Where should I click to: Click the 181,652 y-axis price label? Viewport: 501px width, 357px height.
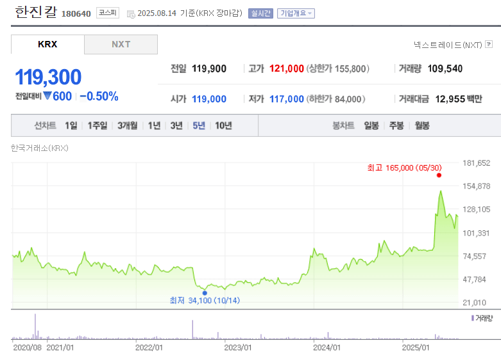477,163
